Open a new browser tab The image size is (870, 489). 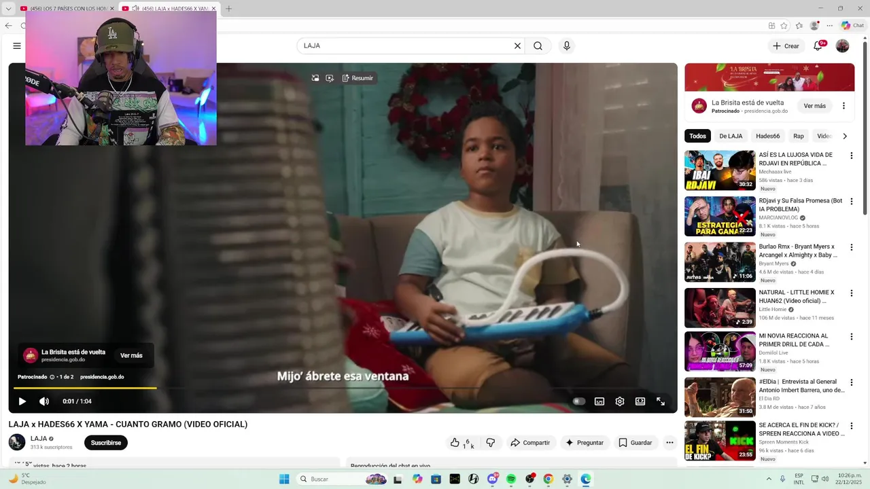pos(228,9)
